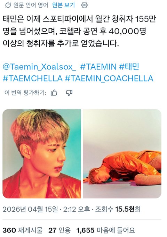Open translation settings gear icon

point(85,5)
